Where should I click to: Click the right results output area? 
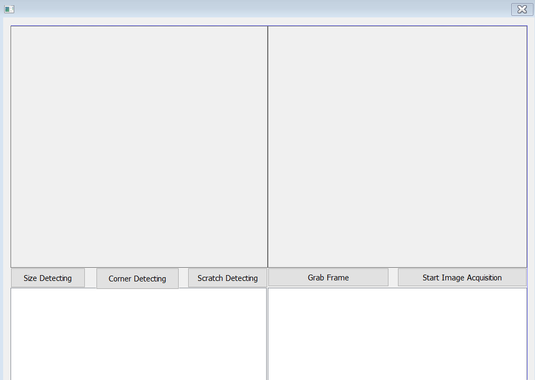tap(398, 332)
